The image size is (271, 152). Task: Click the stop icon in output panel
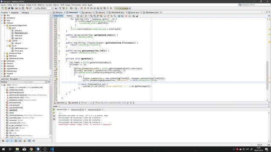click(x=54, y=116)
